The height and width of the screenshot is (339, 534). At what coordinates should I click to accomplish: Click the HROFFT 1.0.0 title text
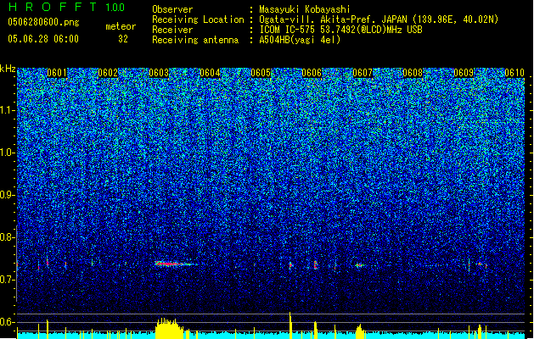(67, 7)
